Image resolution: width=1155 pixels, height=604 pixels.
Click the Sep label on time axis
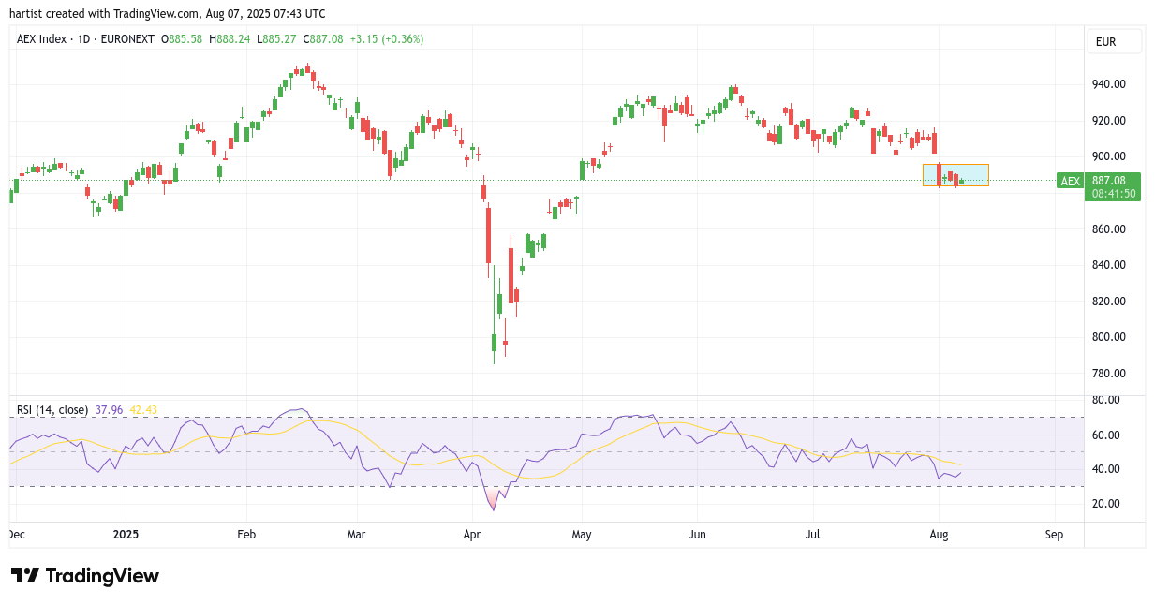click(x=1054, y=535)
